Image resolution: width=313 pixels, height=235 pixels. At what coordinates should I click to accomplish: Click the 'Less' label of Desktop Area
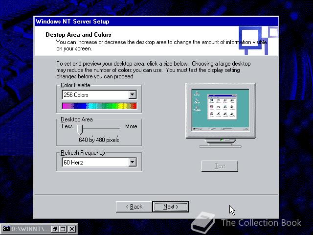point(67,126)
